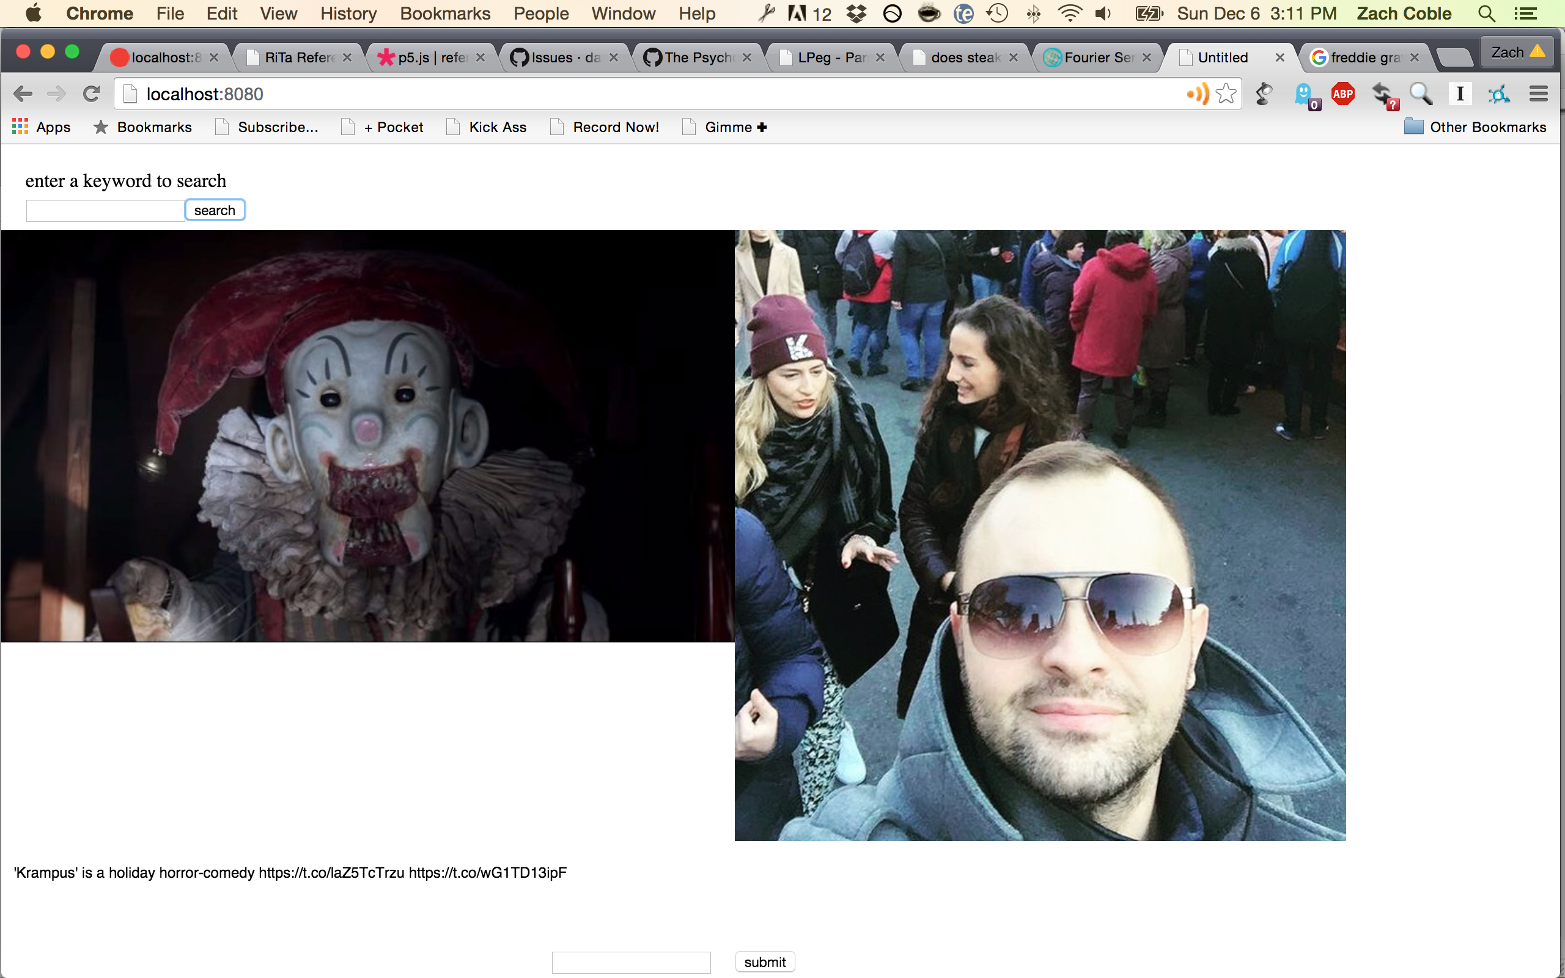This screenshot has width=1565, height=978.
Task: Switch to the p5.js reference tab
Action: pos(433,57)
